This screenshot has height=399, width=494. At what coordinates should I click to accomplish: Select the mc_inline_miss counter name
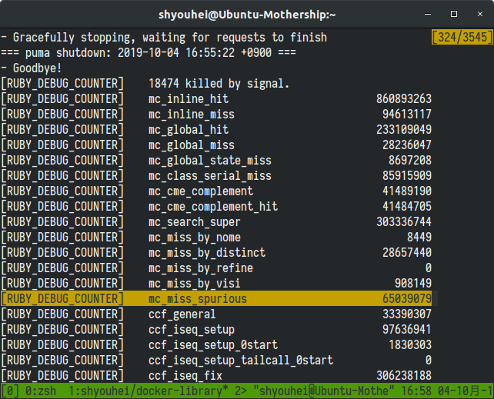click(192, 115)
